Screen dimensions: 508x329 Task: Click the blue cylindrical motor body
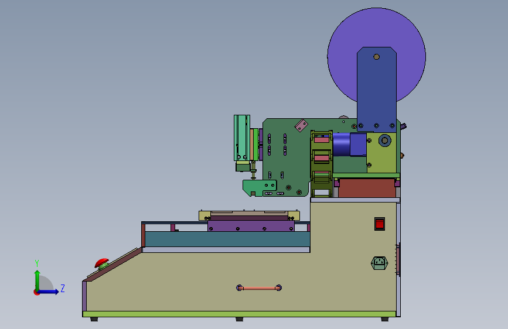click(341, 145)
